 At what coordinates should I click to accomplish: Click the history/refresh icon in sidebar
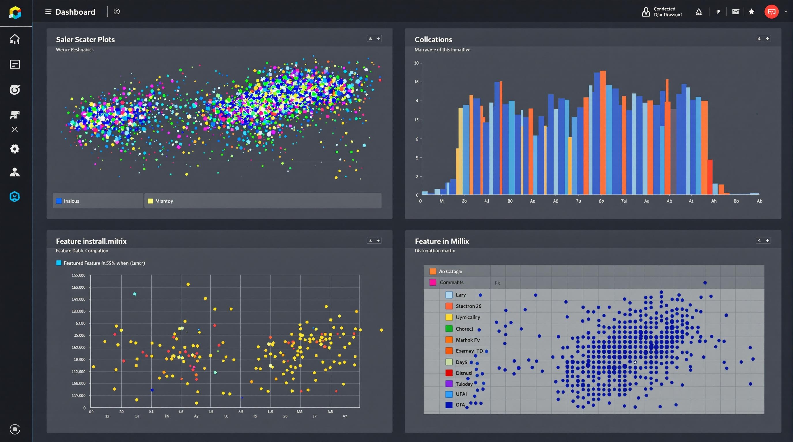[x=14, y=89]
